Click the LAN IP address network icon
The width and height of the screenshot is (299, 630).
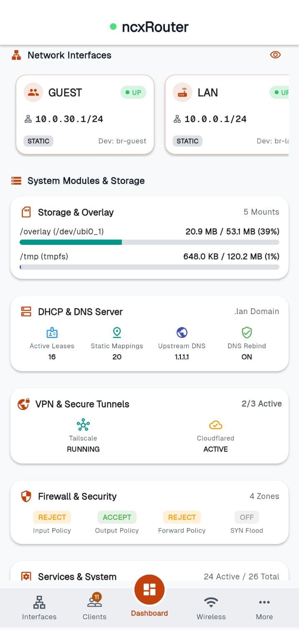click(x=177, y=119)
